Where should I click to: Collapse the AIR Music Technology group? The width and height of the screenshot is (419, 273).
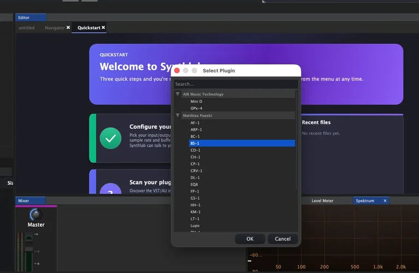178,94
